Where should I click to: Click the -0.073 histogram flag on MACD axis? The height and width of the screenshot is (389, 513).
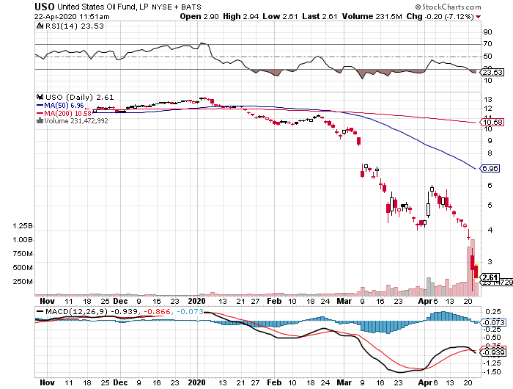coord(492,322)
